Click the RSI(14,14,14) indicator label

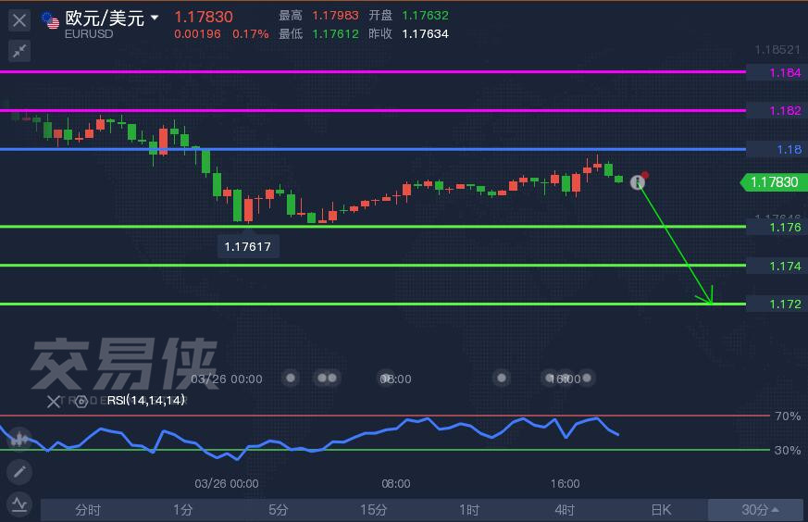point(146,401)
